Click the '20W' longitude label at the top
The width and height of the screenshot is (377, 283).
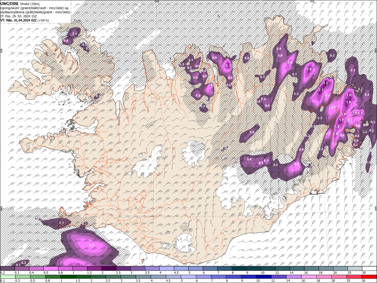tap(156, 1)
